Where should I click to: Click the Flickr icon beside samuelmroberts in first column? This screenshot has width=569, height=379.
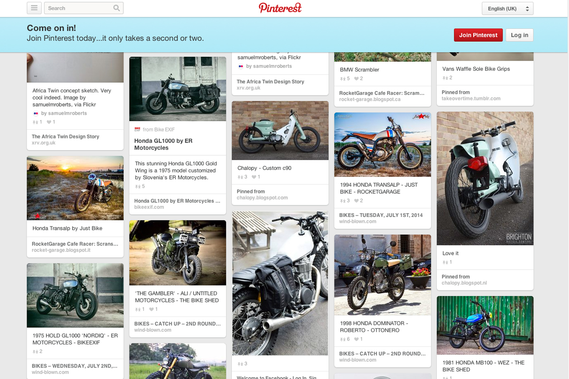tap(36, 114)
